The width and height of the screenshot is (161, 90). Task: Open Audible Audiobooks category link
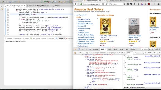tap(84, 22)
